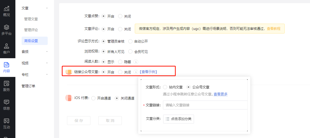Click list icon in 点击添加分类 button
Screen dimensions: 310x138
pyautogui.click(x=167, y=119)
